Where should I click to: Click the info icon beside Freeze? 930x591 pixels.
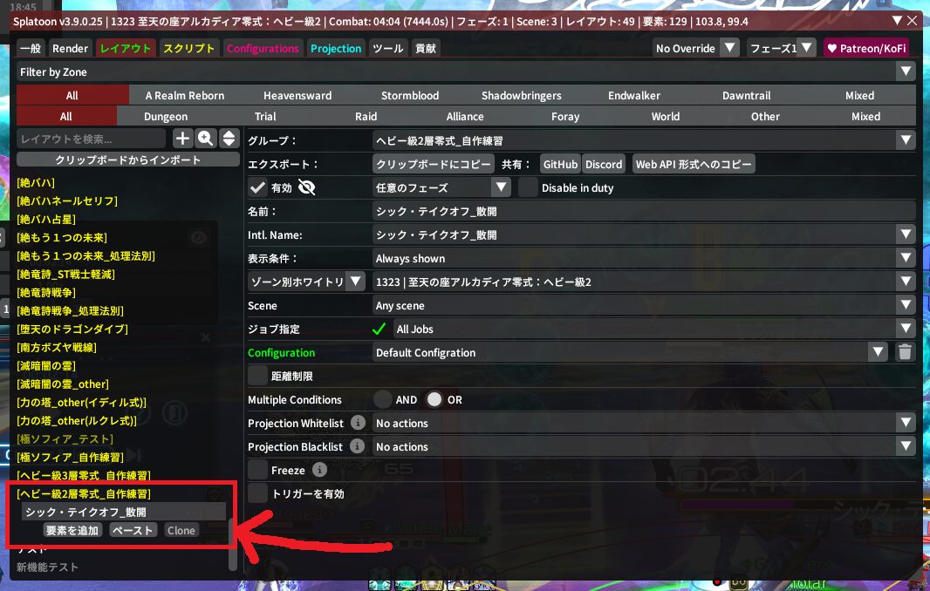(x=319, y=470)
